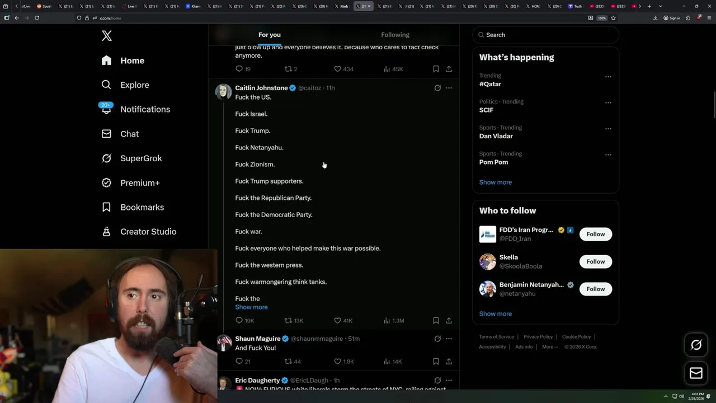Like the post with 434 likes
The width and height of the screenshot is (716, 403).
coord(343,69)
